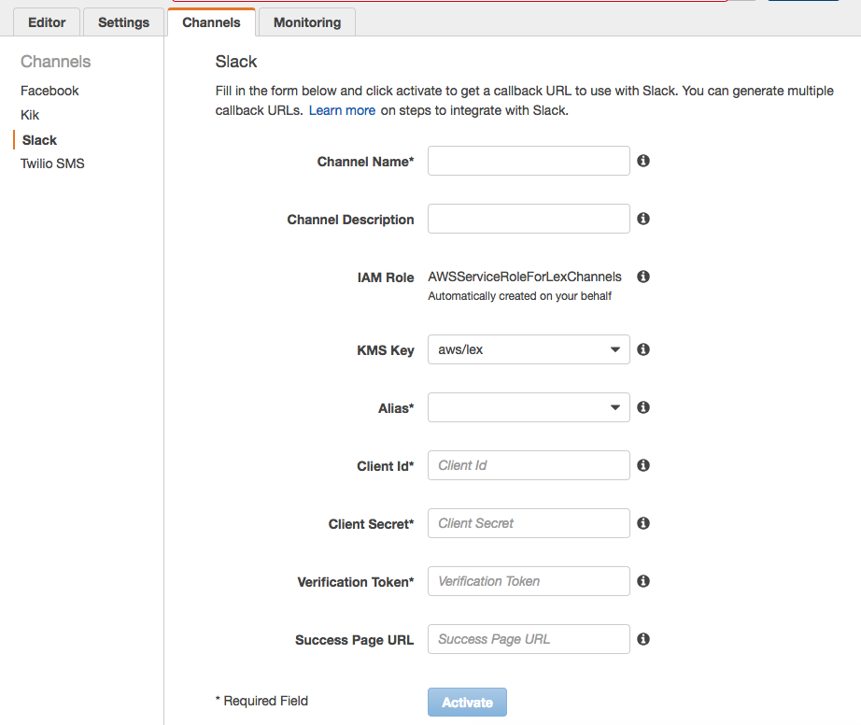Click into the Client Secret field

[529, 523]
